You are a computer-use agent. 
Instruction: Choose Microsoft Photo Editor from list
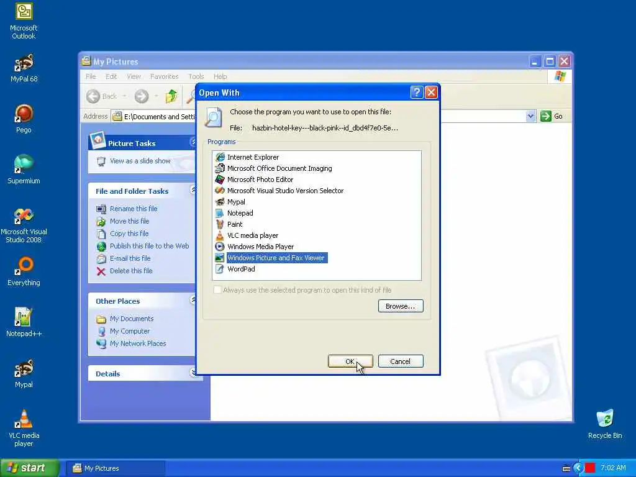(x=254, y=179)
